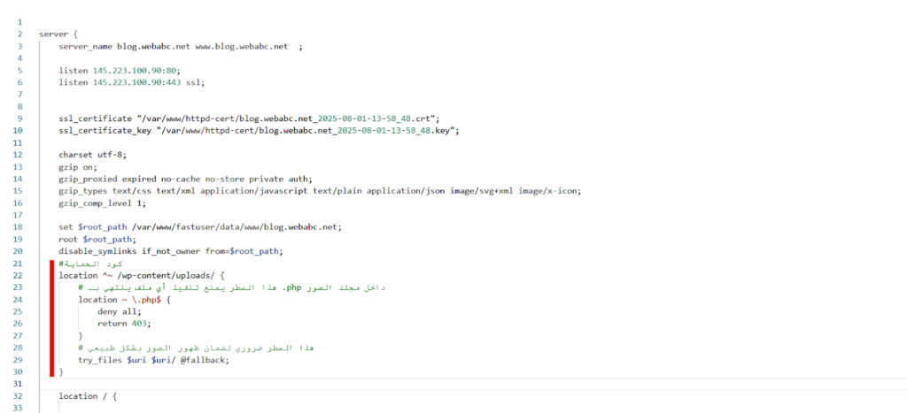The height and width of the screenshot is (413, 907).
Task: Click the server_name directive on line 3
Action: [x=87, y=46]
